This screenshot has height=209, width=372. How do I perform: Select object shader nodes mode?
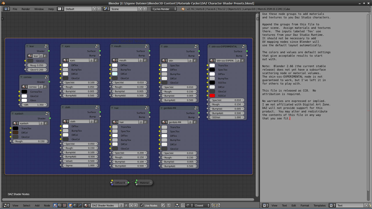70,205
